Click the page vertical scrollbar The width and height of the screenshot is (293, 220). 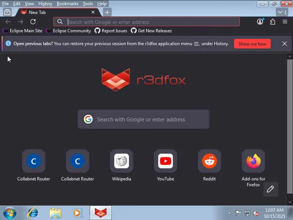click(290, 126)
